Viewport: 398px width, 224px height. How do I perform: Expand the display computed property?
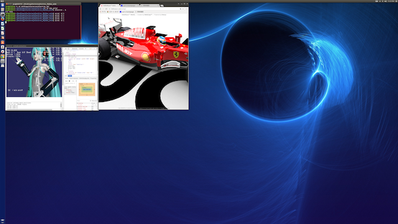click(77, 103)
